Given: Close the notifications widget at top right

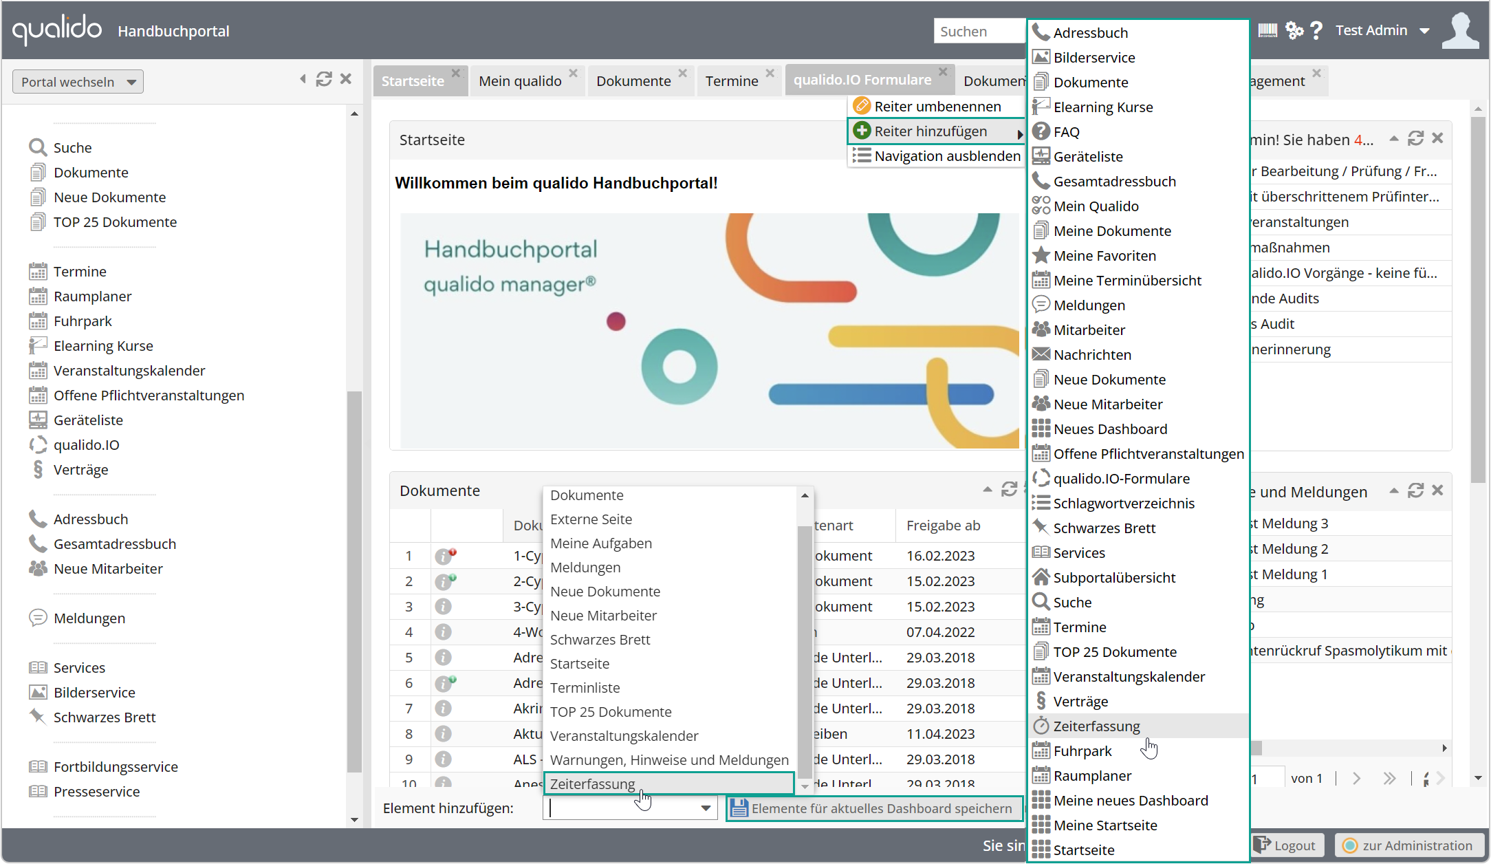Looking at the screenshot, I should [x=1437, y=138].
